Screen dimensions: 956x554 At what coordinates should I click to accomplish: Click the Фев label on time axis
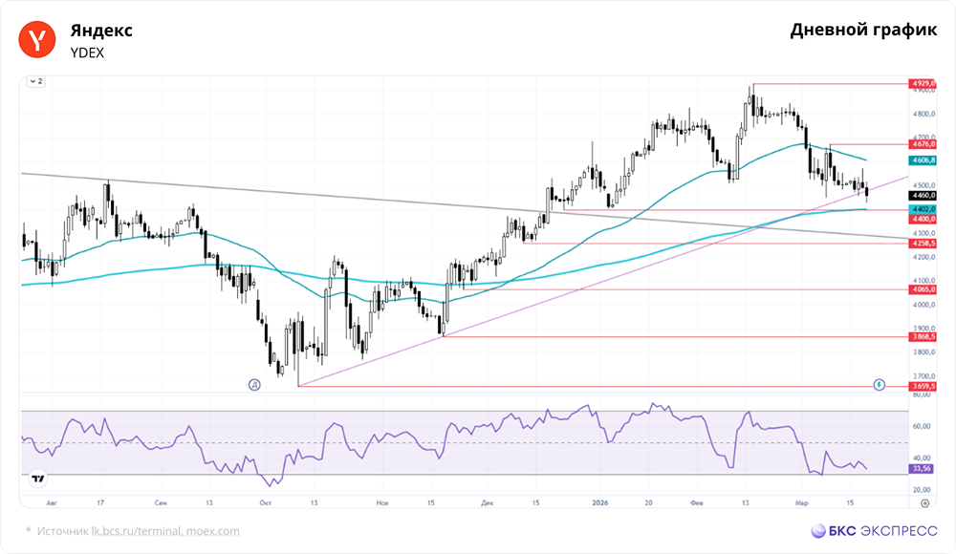[x=696, y=502]
